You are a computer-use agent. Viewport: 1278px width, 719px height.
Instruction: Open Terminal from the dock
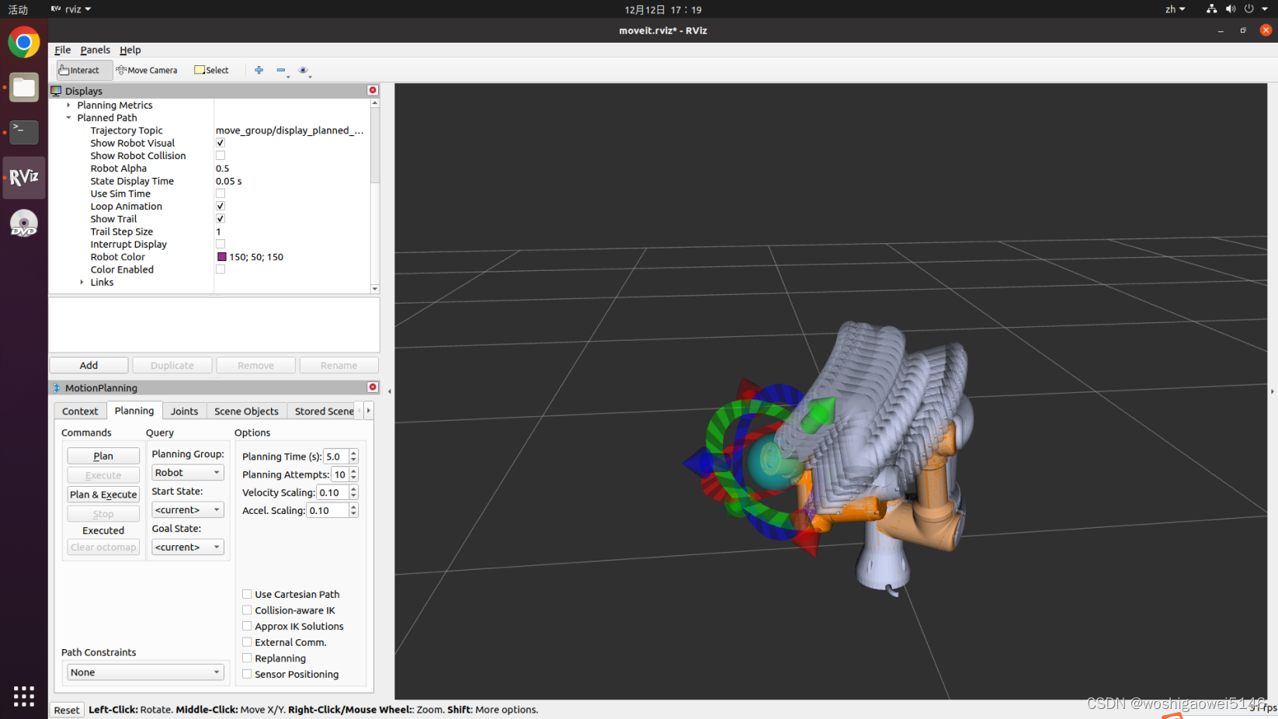point(24,131)
